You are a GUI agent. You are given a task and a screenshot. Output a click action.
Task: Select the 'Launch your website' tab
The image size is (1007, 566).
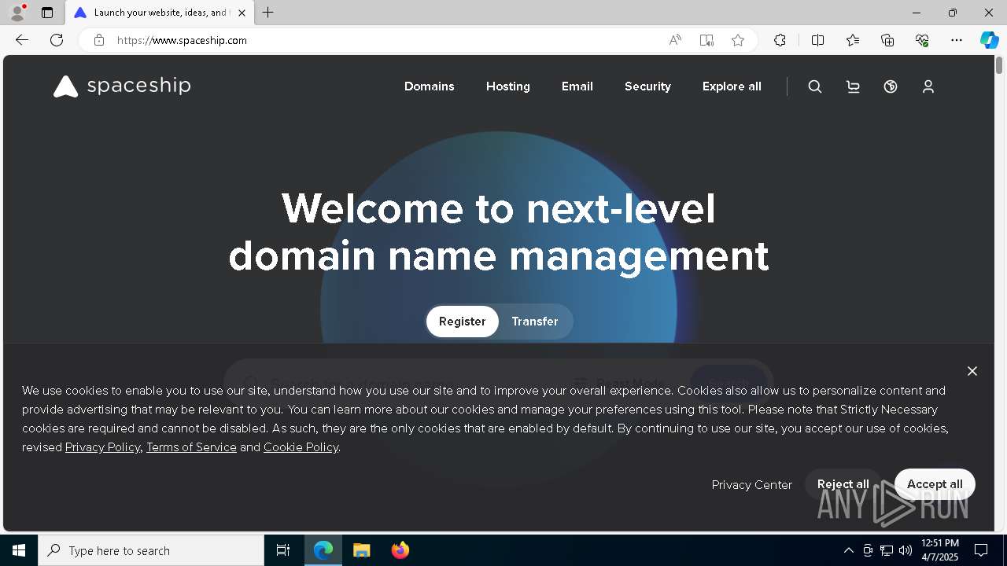point(160,13)
